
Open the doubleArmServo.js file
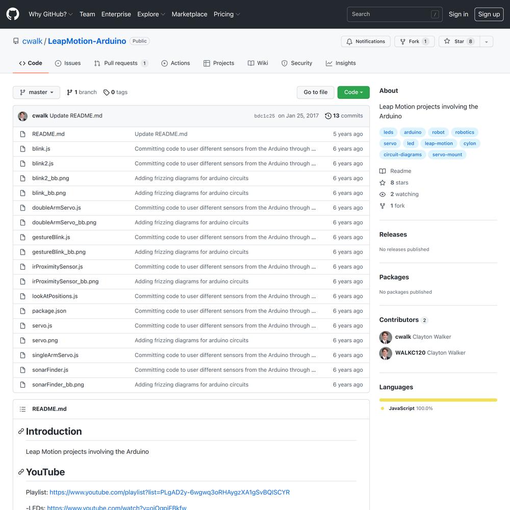pyautogui.click(x=57, y=208)
